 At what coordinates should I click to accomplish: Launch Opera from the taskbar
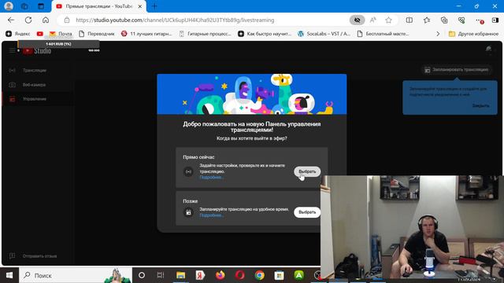[x=239, y=275]
